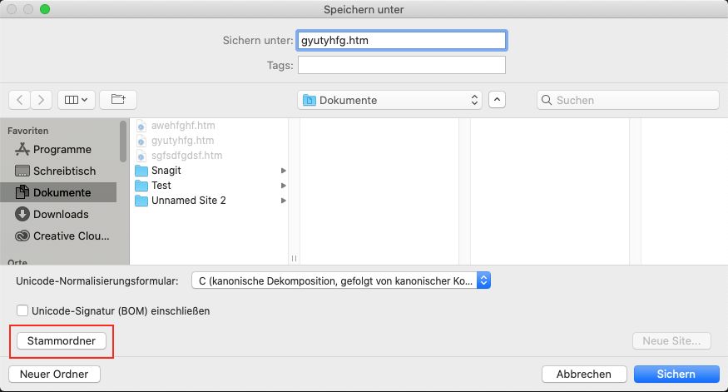
Task: Select the Unnamed Site 2 folder
Action: click(188, 201)
